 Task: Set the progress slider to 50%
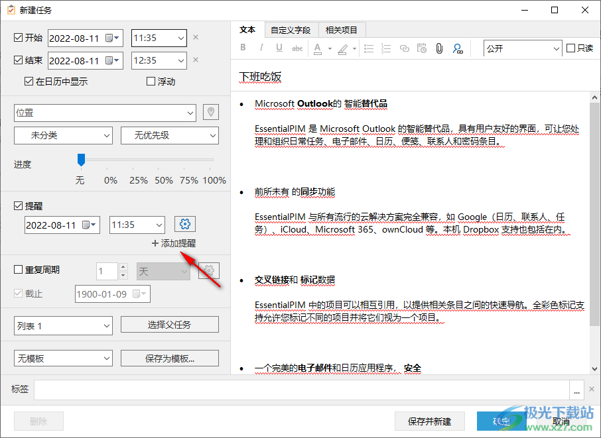[x=159, y=160]
